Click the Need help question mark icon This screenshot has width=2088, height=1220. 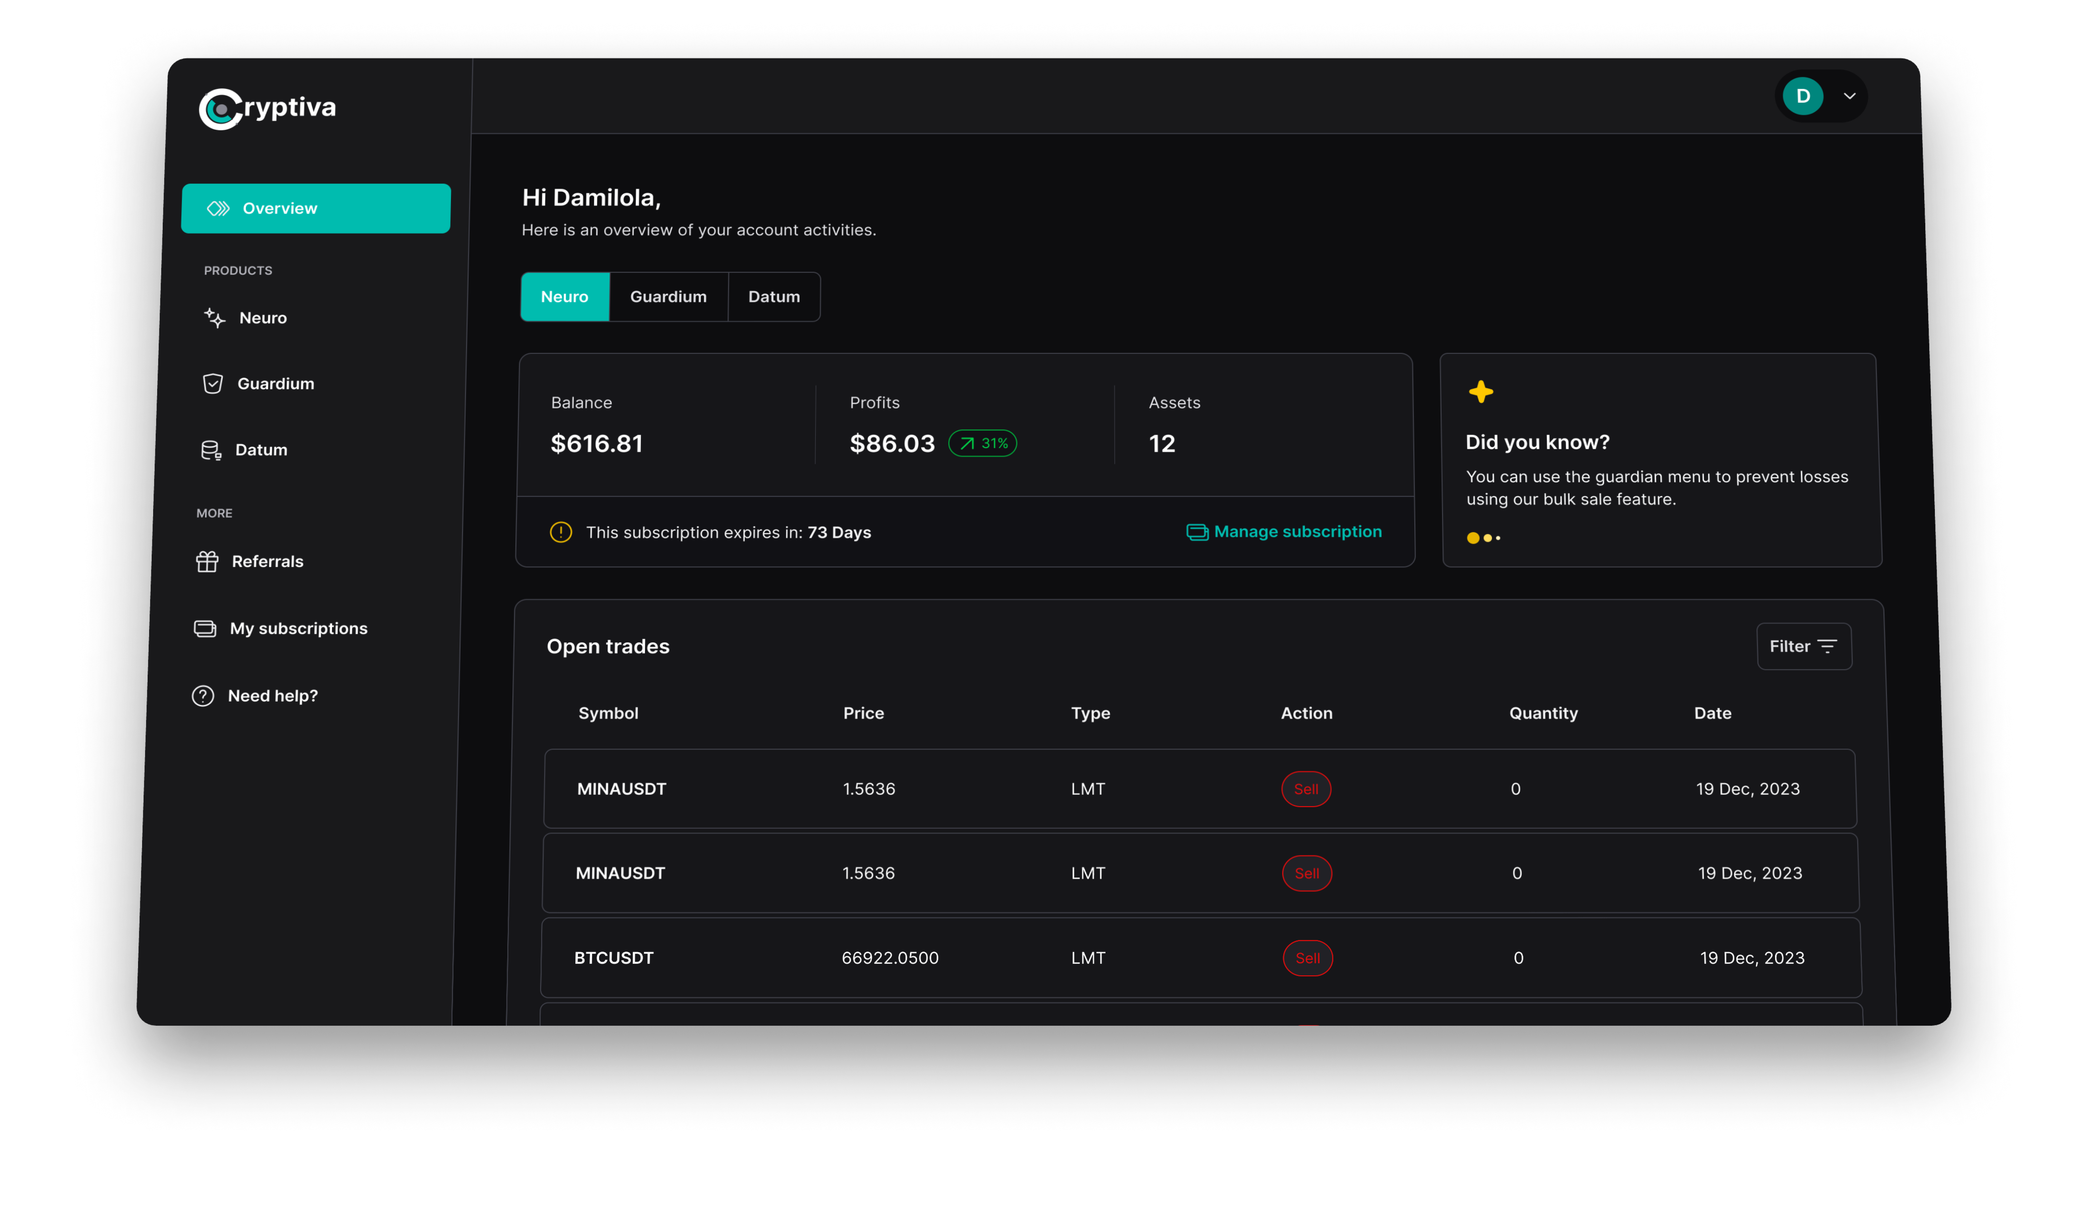click(x=202, y=696)
